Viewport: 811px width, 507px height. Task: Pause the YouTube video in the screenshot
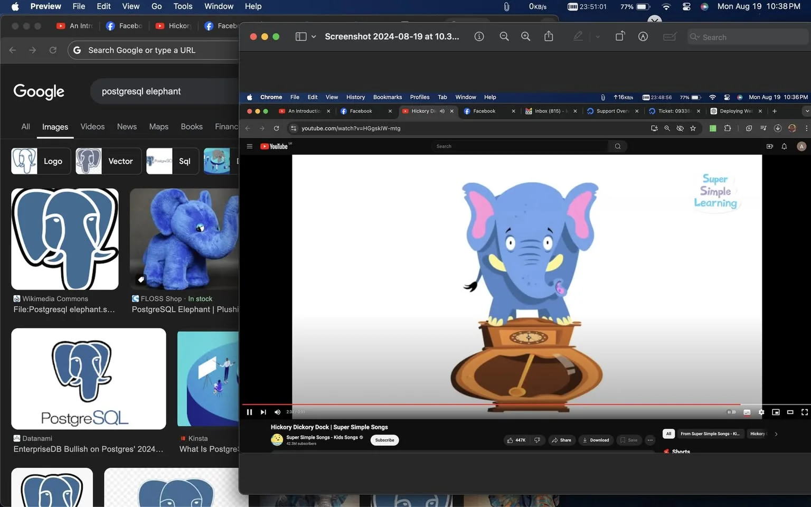pyautogui.click(x=249, y=412)
